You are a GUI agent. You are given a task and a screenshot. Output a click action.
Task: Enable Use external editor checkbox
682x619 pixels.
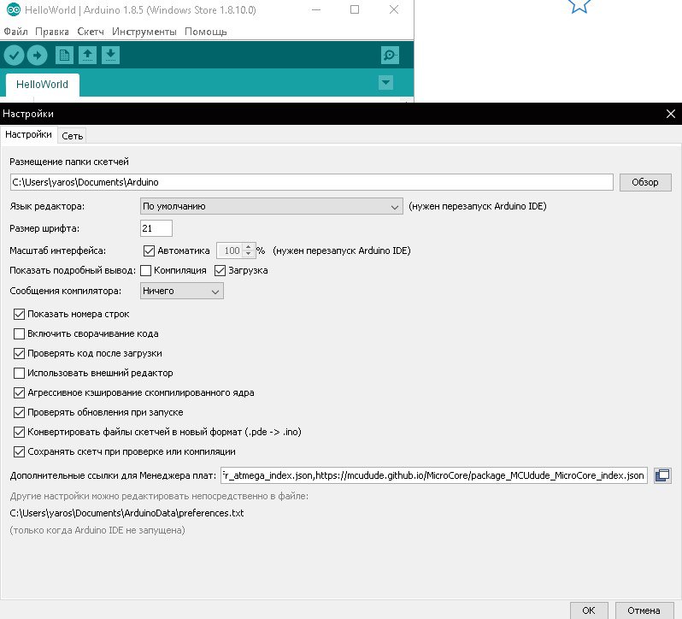[19, 373]
